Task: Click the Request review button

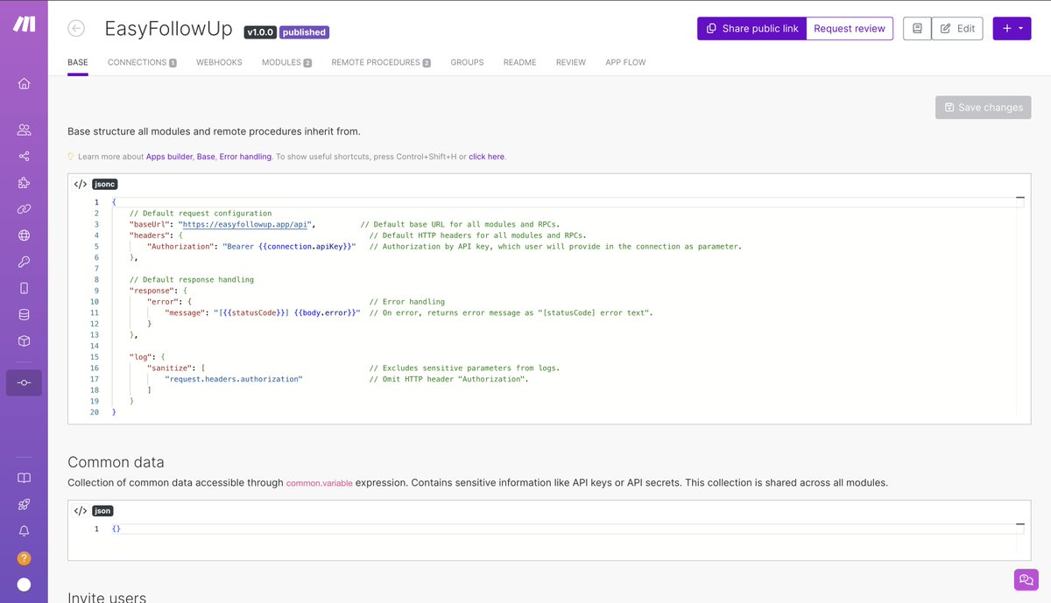Action: tap(850, 28)
